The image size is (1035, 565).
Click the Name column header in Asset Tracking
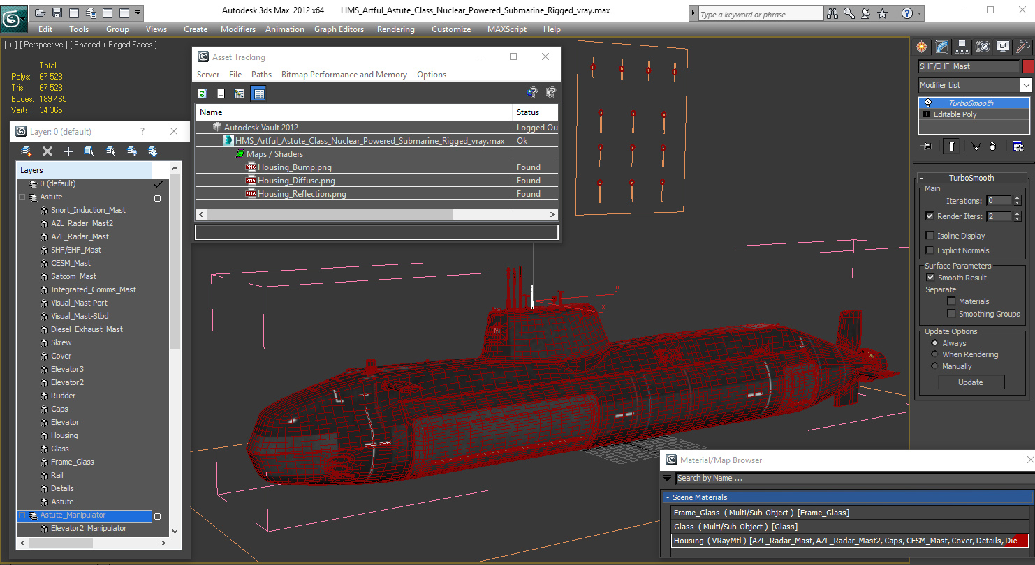354,112
